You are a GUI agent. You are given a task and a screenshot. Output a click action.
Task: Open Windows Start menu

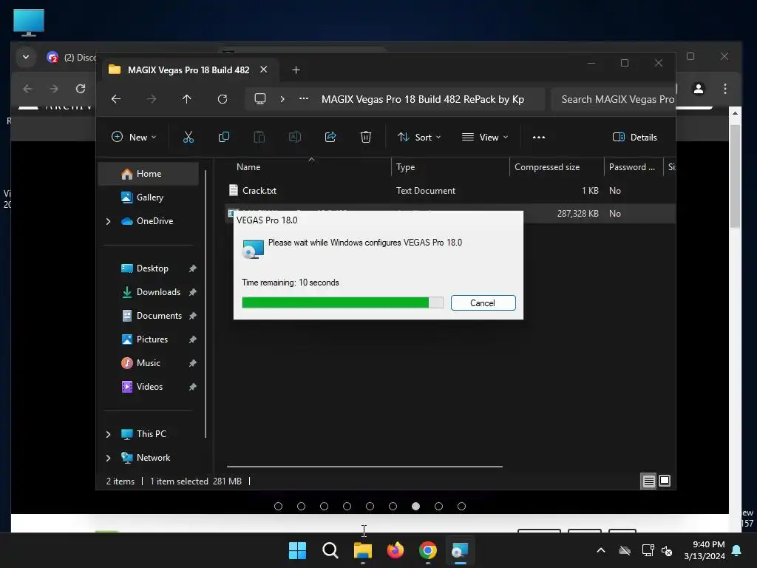[x=297, y=550]
